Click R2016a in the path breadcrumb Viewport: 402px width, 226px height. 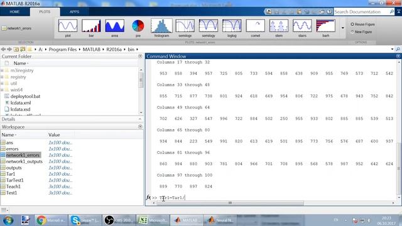pyautogui.click(x=114, y=49)
